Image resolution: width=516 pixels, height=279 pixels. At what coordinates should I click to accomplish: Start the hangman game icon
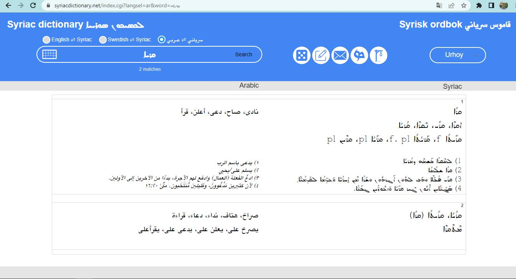tap(378, 55)
